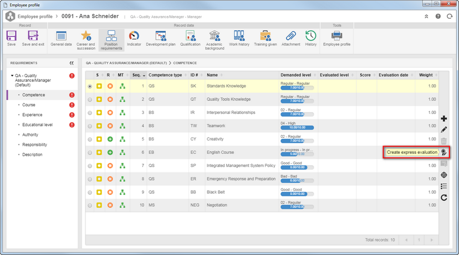The height and width of the screenshot is (255, 459).
Task: Click the red alert icon next to Experience
Action: (x=72, y=115)
